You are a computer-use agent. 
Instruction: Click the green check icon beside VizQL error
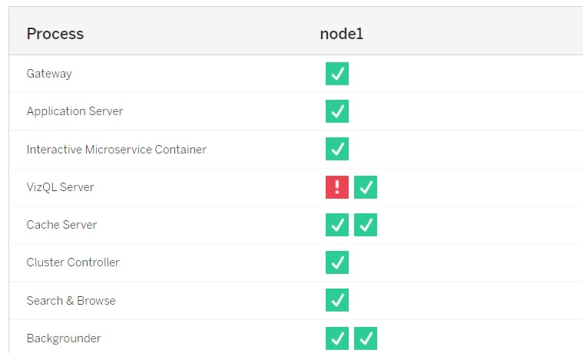[x=366, y=187]
